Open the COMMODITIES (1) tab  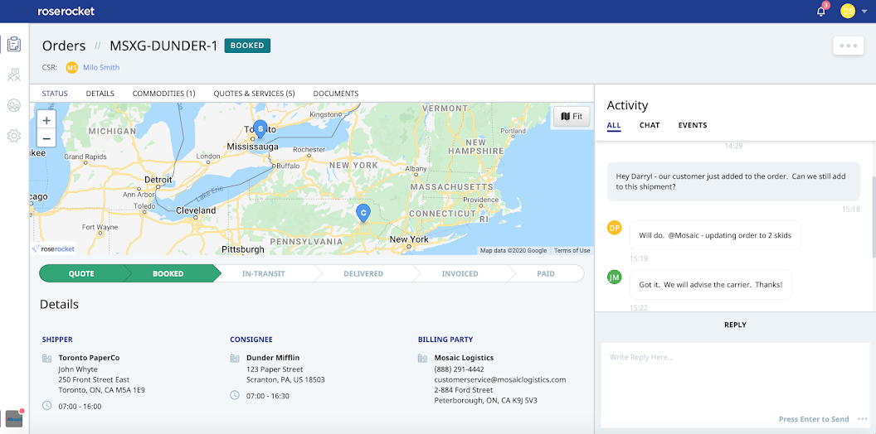(163, 93)
